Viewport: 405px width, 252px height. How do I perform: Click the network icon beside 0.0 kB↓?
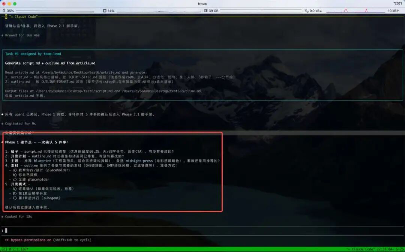point(307,11)
